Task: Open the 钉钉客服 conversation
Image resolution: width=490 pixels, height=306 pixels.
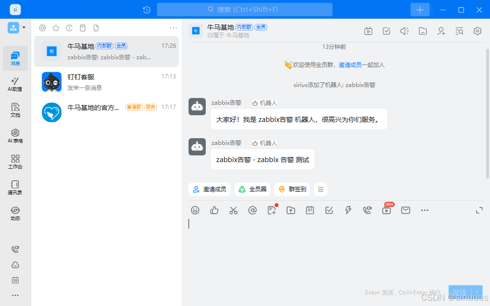Action: (x=107, y=82)
